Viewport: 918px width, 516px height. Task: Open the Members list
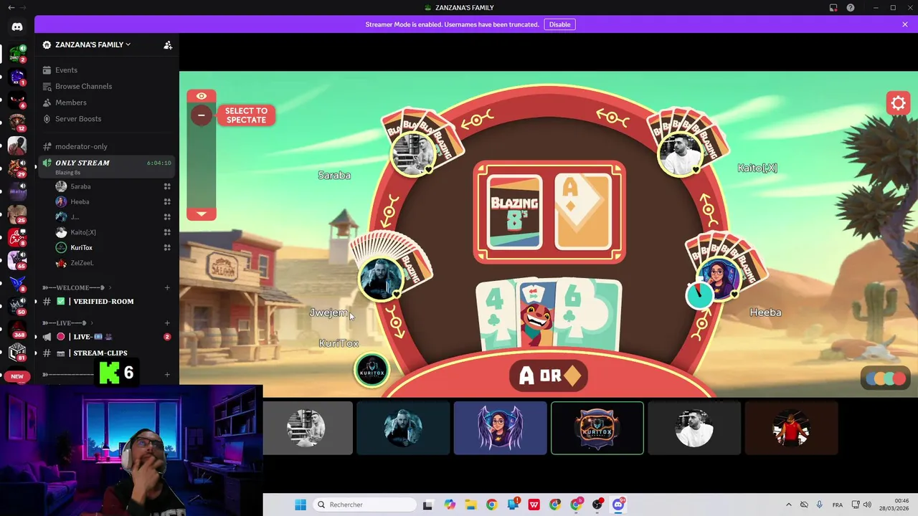click(70, 102)
